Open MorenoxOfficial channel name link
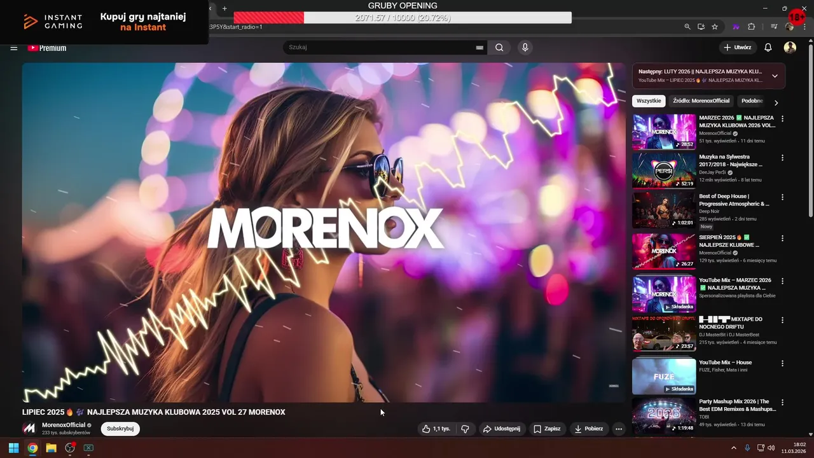 [64, 425]
